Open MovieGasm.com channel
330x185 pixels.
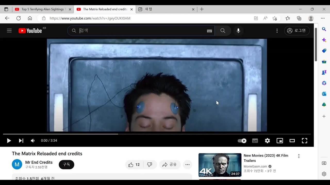coord(255,166)
